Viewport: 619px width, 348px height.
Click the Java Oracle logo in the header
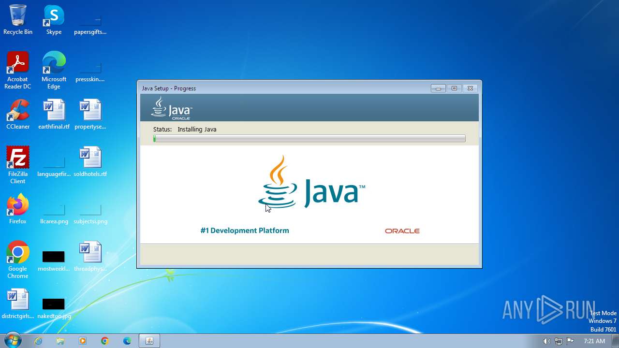172,108
